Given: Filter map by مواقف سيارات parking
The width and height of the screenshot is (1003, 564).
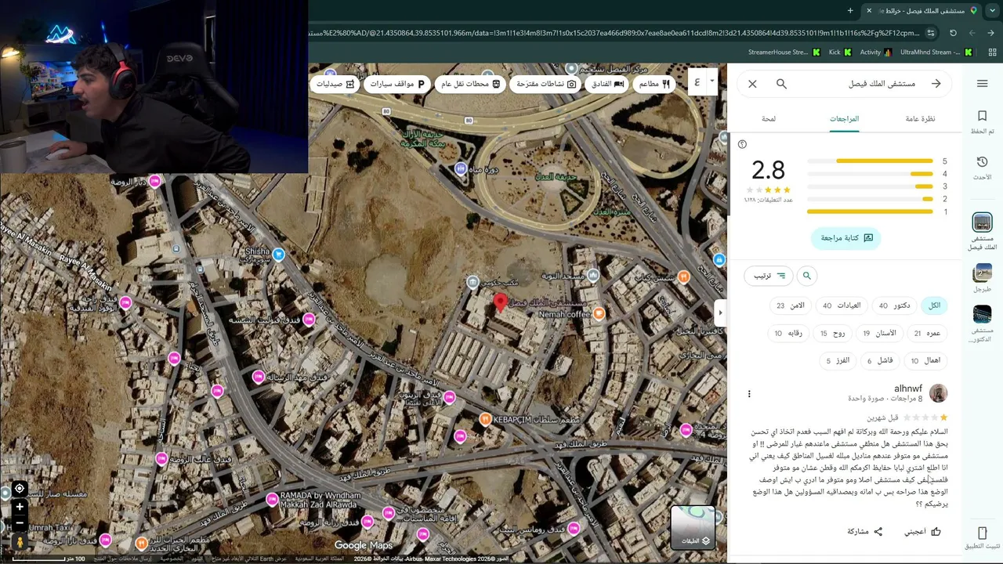Looking at the screenshot, I should (397, 84).
